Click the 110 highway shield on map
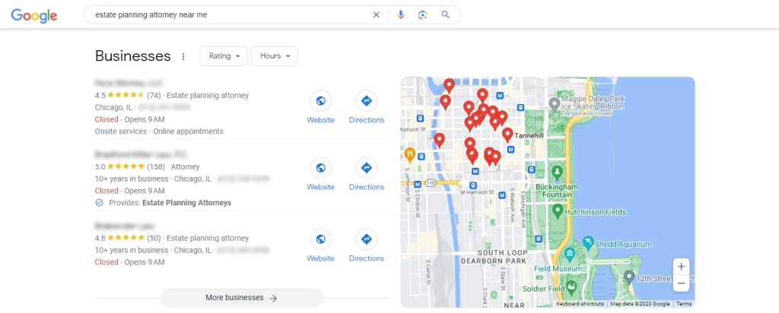The height and width of the screenshot is (313, 779). click(431, 184)
